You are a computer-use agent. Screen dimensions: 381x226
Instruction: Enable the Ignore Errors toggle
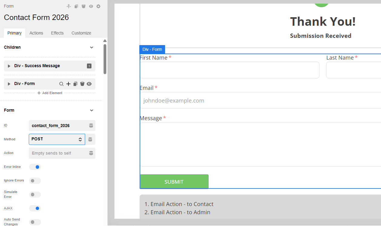(35, 181)
